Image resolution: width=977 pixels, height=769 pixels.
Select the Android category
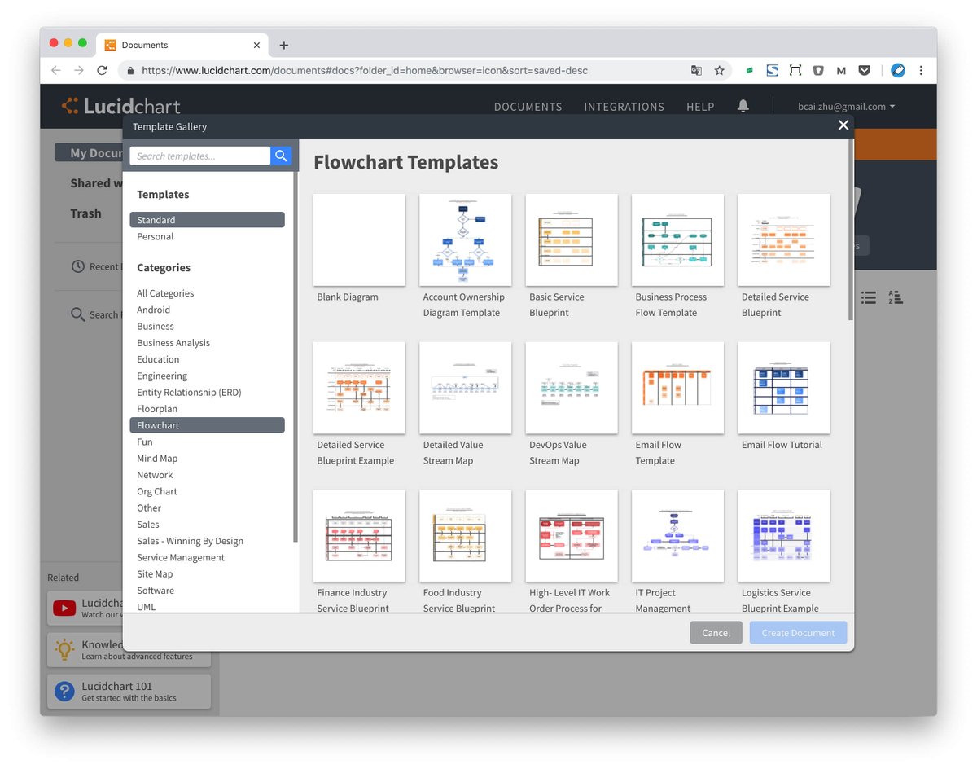[x=153, y=310]
